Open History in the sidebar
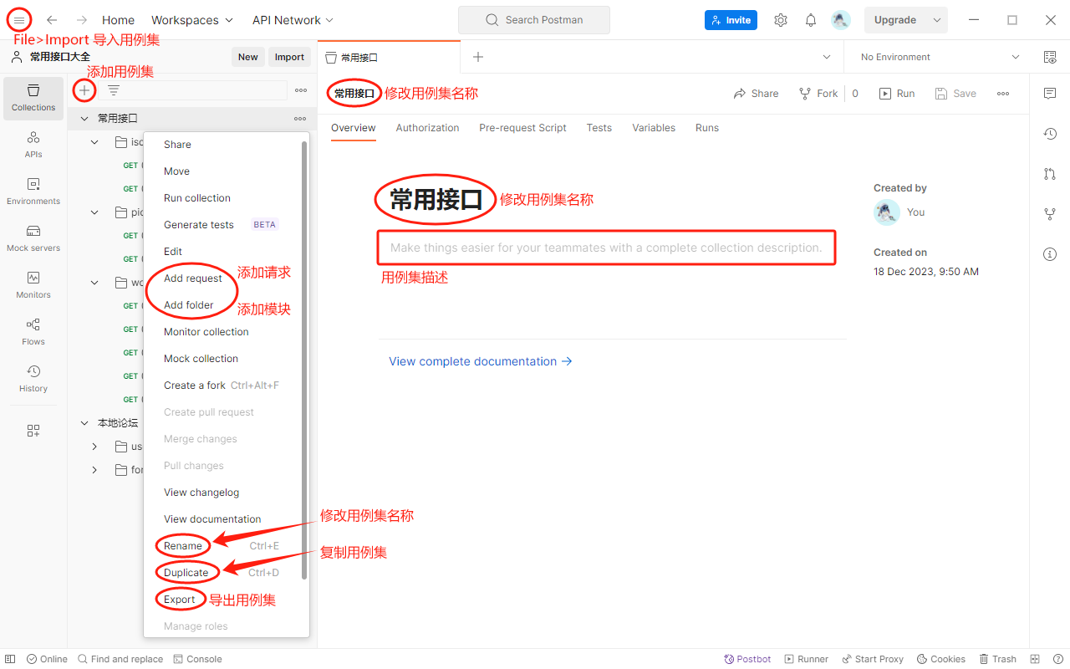The width and height of the screenshot is (1070, 669). (x=33, y=379)
